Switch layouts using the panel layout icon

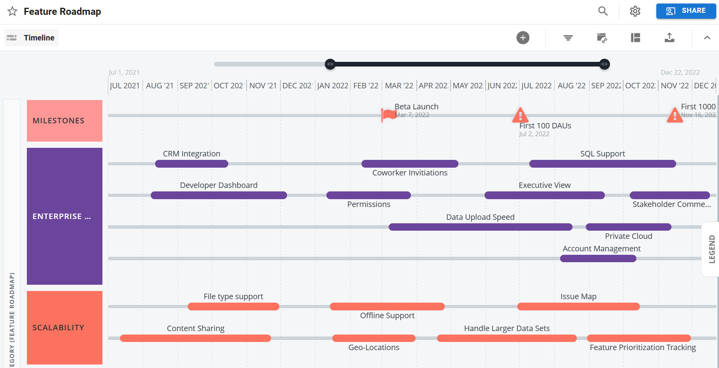pos(635,37)
